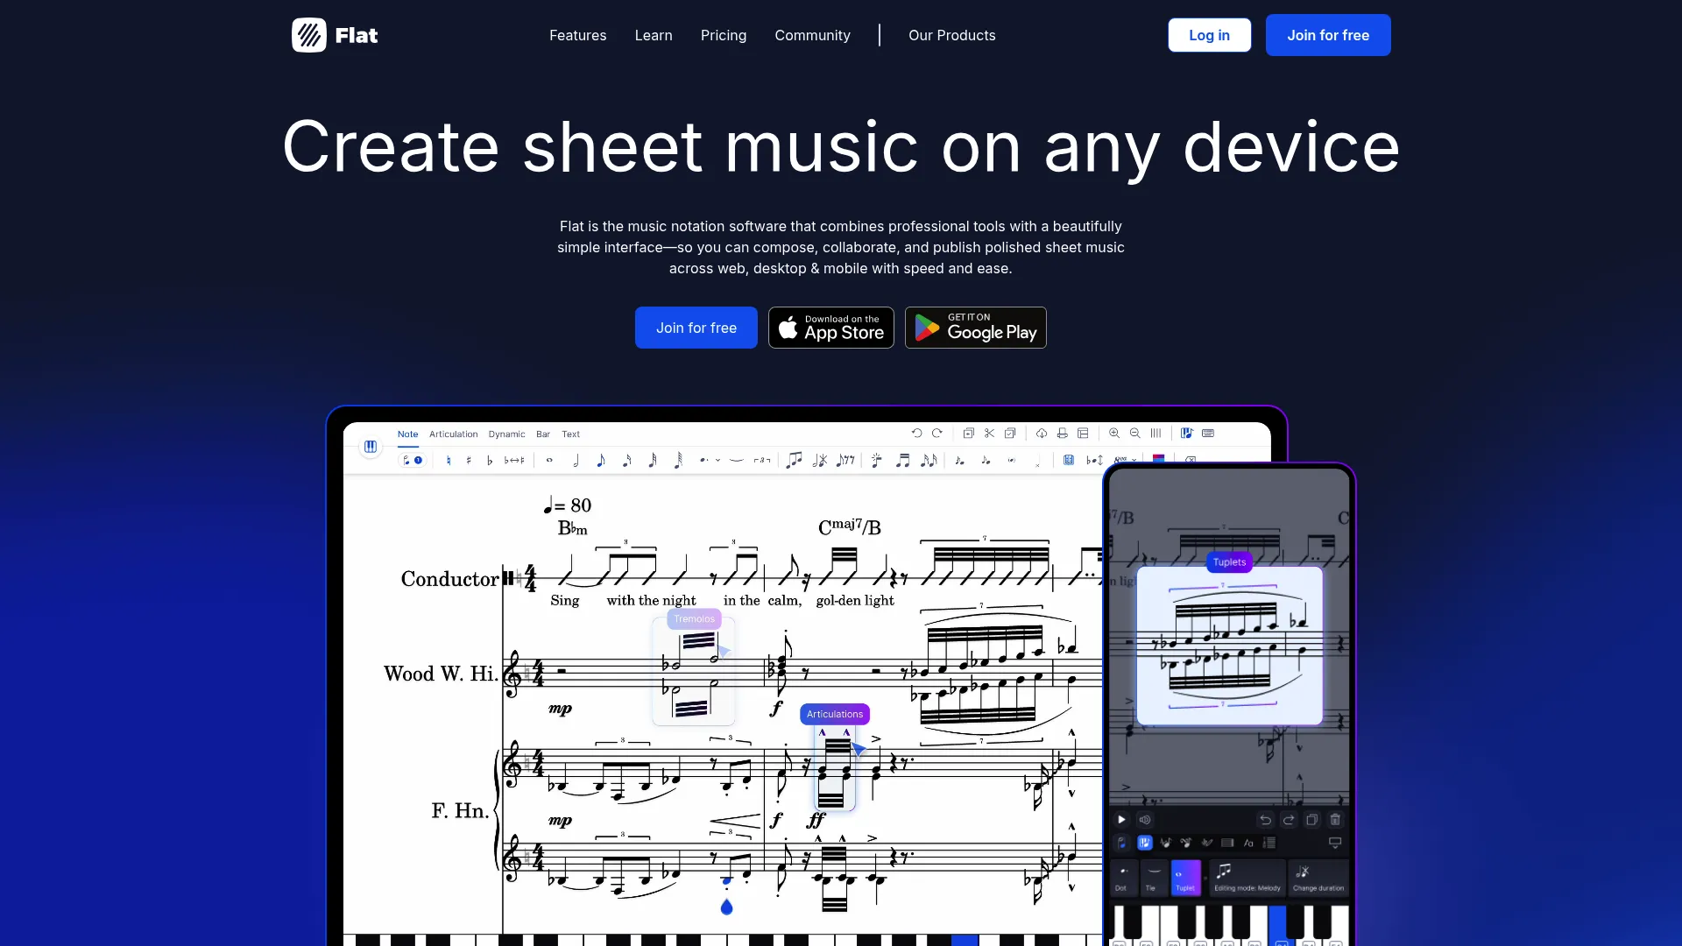
Task: Click Join for free in the header
Action: pyautogui.click(x=1328, y=35)
